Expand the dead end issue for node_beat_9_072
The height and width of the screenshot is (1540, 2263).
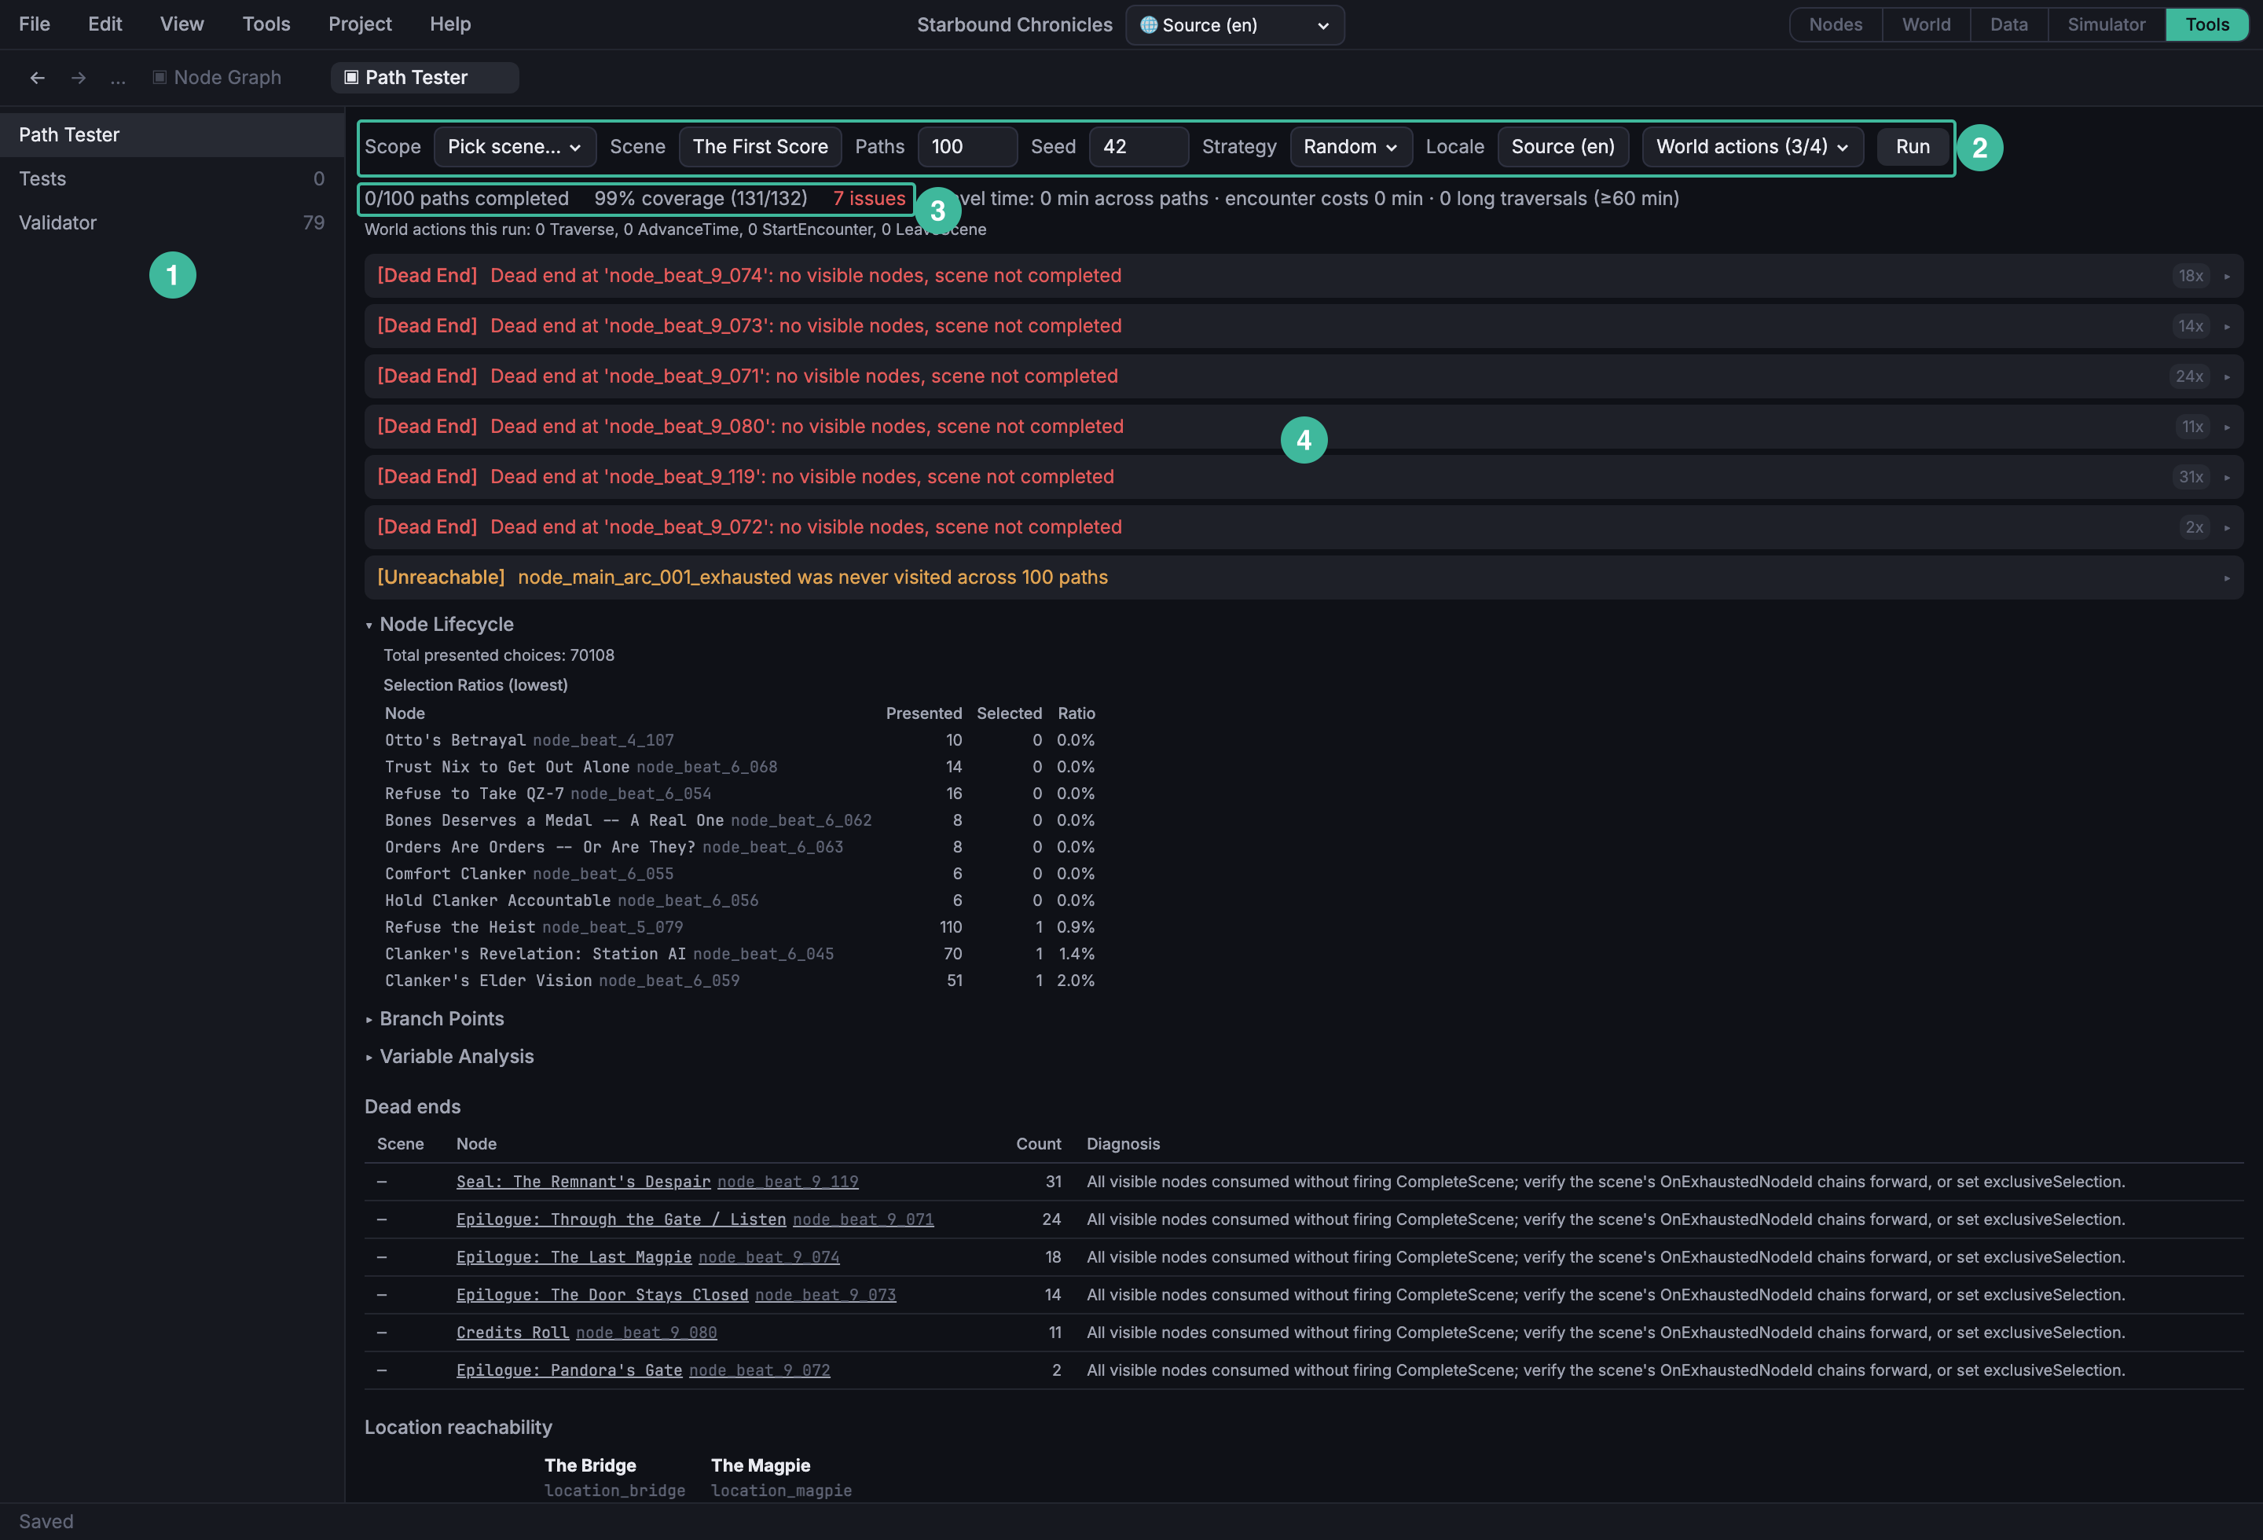(x=1304, y=528)
